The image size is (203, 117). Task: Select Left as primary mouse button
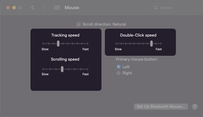[119, 67]
